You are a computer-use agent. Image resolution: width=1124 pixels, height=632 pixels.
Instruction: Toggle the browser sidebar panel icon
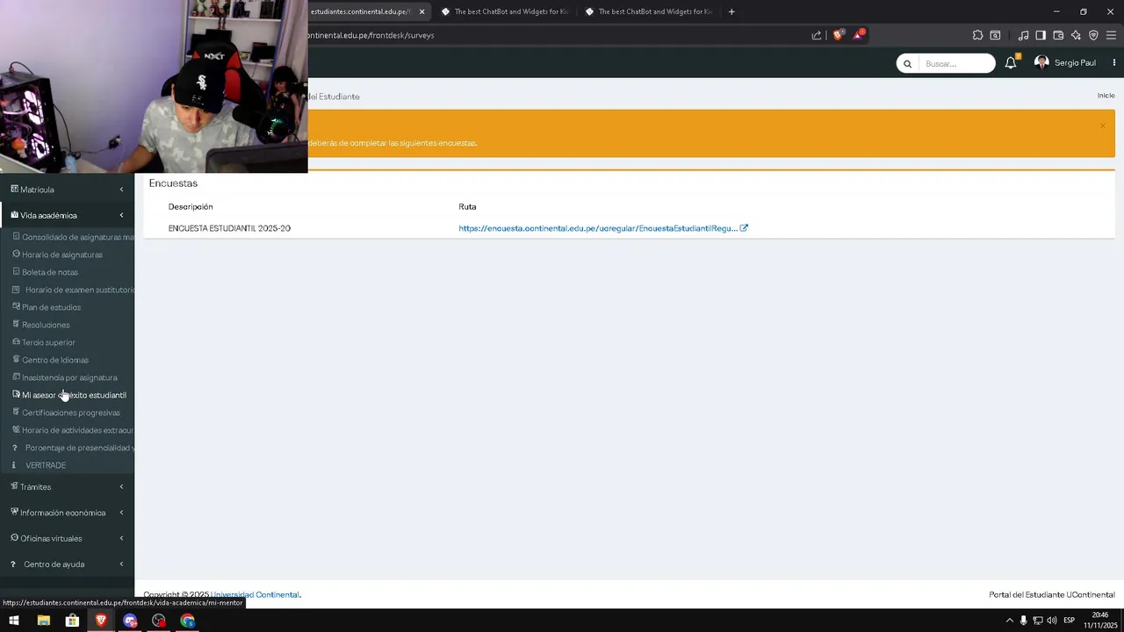tap(1041, 35)
